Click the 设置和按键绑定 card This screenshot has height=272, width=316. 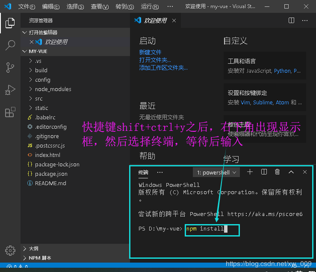265,97
